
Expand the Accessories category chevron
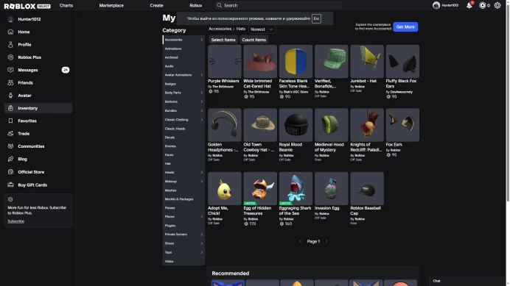click(202, 40)
